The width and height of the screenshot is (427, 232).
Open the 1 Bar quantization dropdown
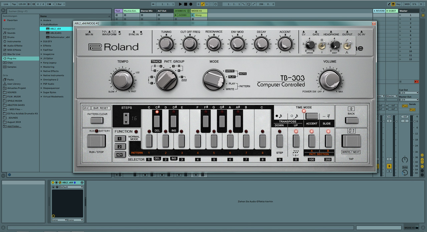(x=60, y=4)
